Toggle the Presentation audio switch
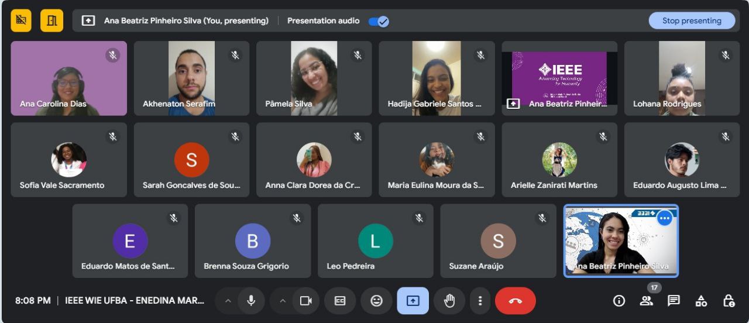The width and height of the screenshot is (749, 323). (379, 21)
